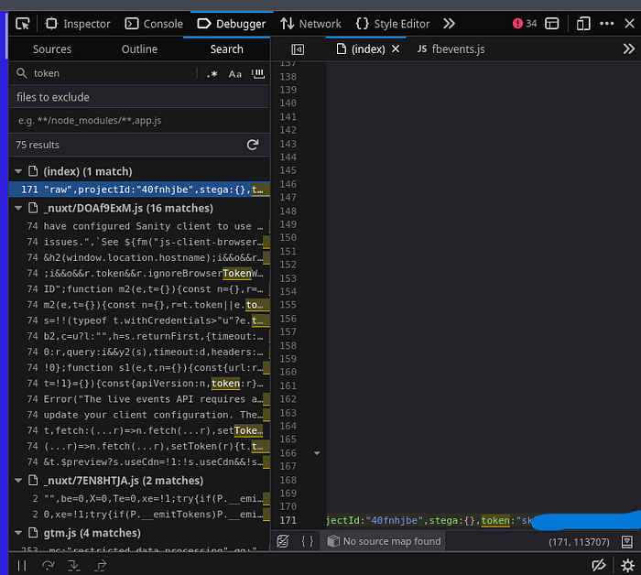Click the highlighted token word in editor
This screenshot has width=641, height=575.
(x=495, y=521)
